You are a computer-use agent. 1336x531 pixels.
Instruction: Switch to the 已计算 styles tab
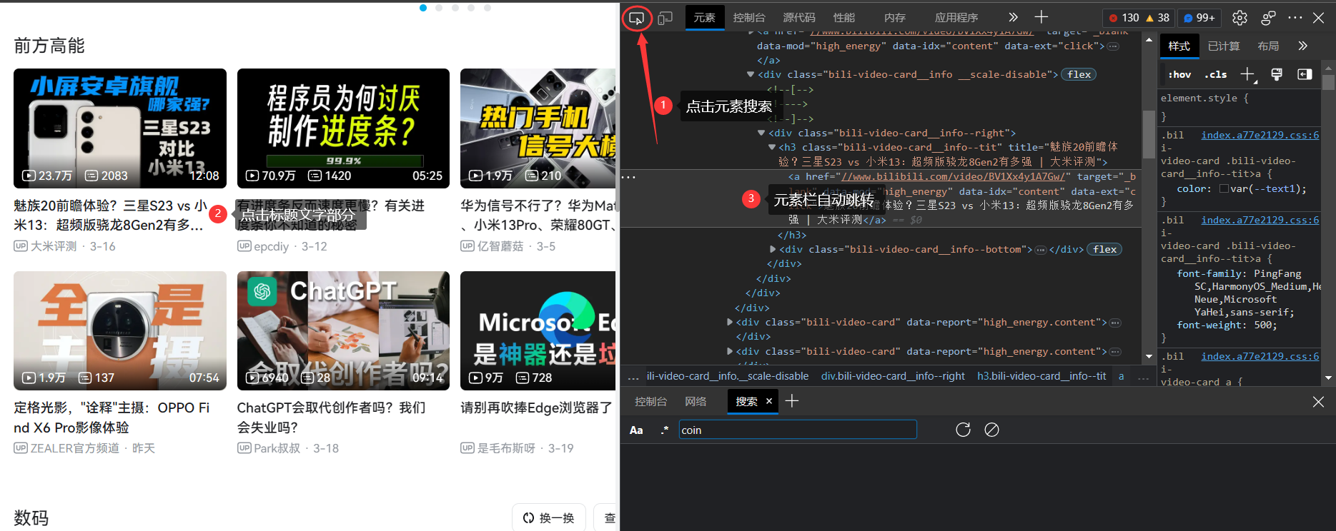click(x=1224, y=46)
